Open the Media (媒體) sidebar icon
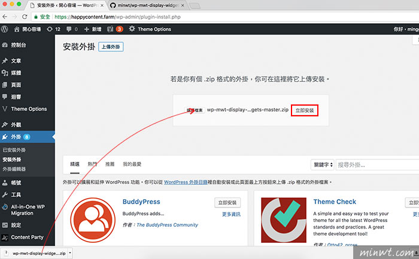 [x=5, y=73]
